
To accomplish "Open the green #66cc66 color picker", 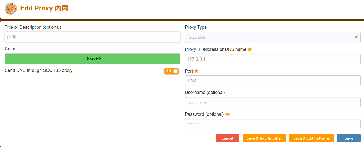I will click(x=93, y=59).
